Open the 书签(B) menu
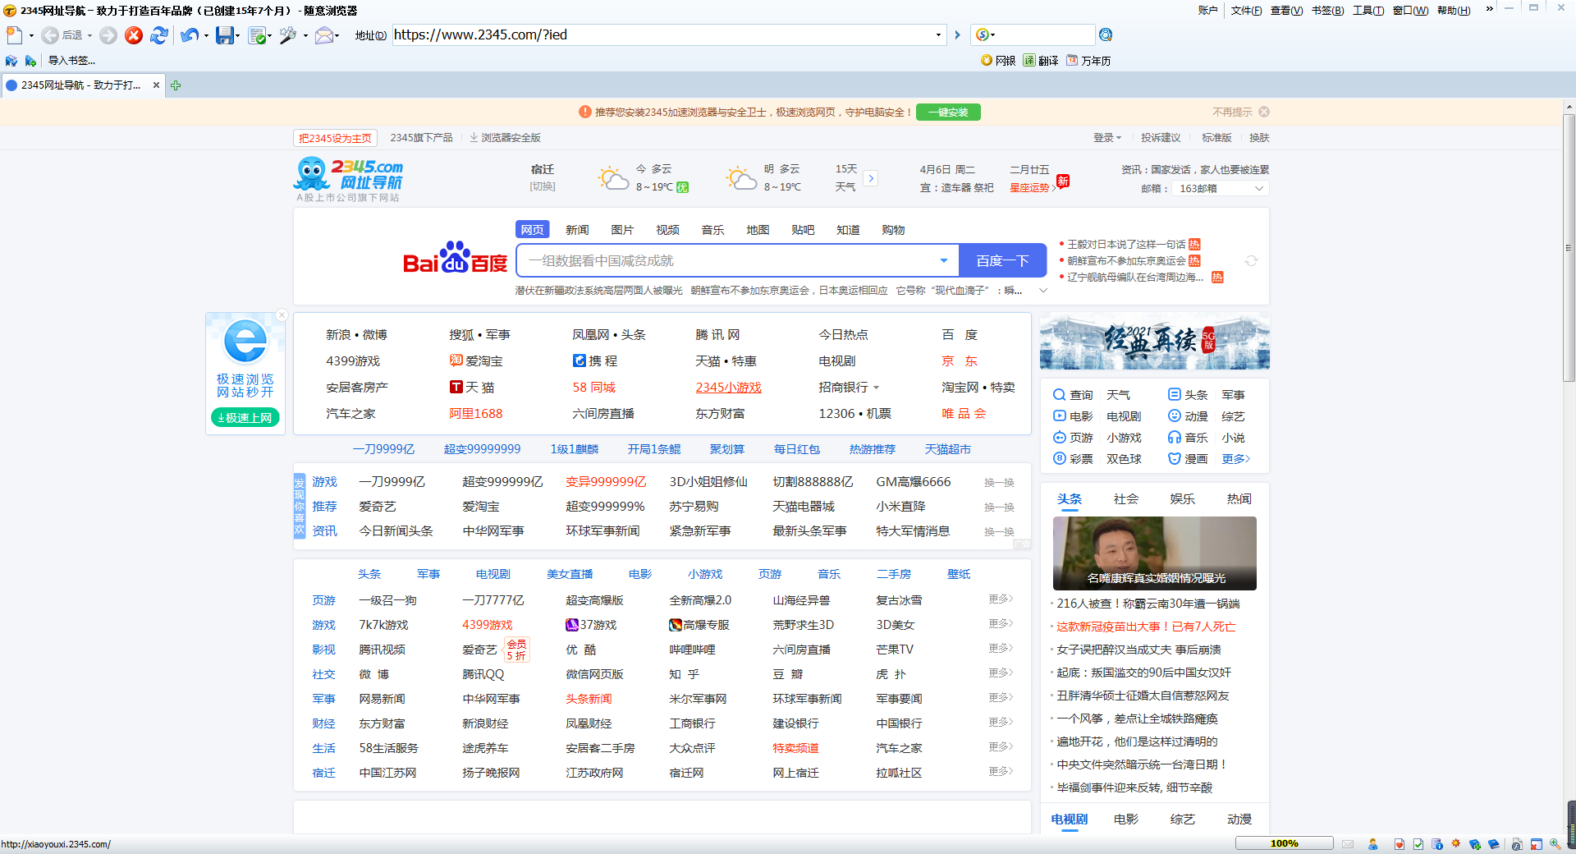This screenshot has height=854, width=1576. tap(1327, 11)
